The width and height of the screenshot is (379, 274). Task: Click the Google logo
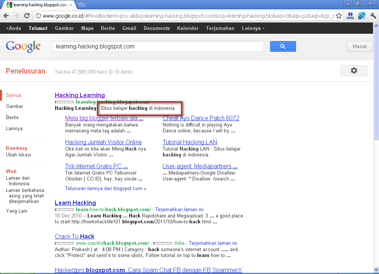(23, 46)
